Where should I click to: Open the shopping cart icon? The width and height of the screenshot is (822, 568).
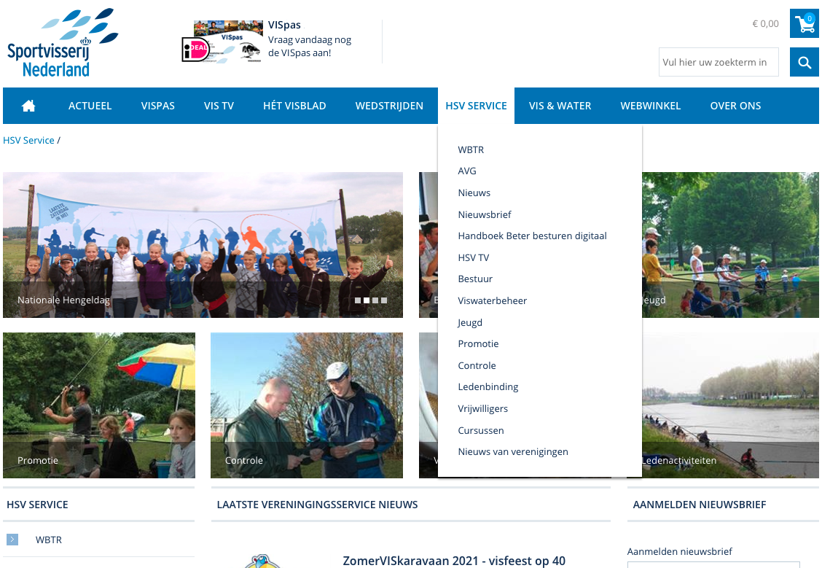click(x=805, y=24)
